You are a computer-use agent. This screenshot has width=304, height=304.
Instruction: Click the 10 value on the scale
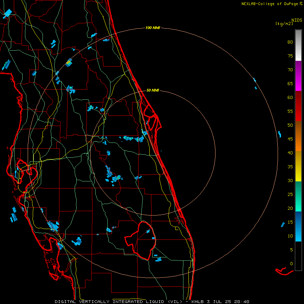pyautogui.click(x=290, y=236)
